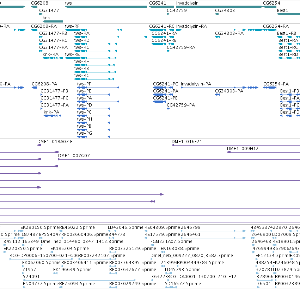Select protein tws-PF

tap(98, 88)
